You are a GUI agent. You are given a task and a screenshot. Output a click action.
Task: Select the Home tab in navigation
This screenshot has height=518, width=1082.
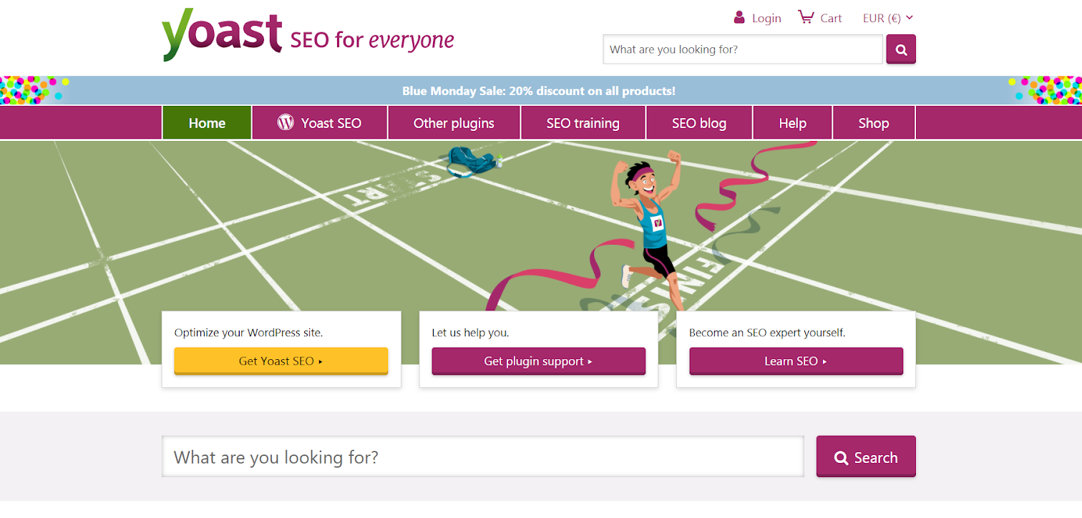tap(207, 123)
